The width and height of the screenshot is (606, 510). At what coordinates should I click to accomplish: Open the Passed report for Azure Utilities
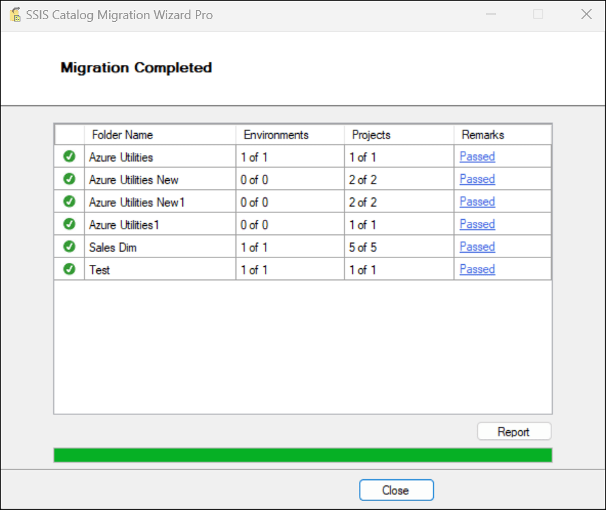pos(476,156)
